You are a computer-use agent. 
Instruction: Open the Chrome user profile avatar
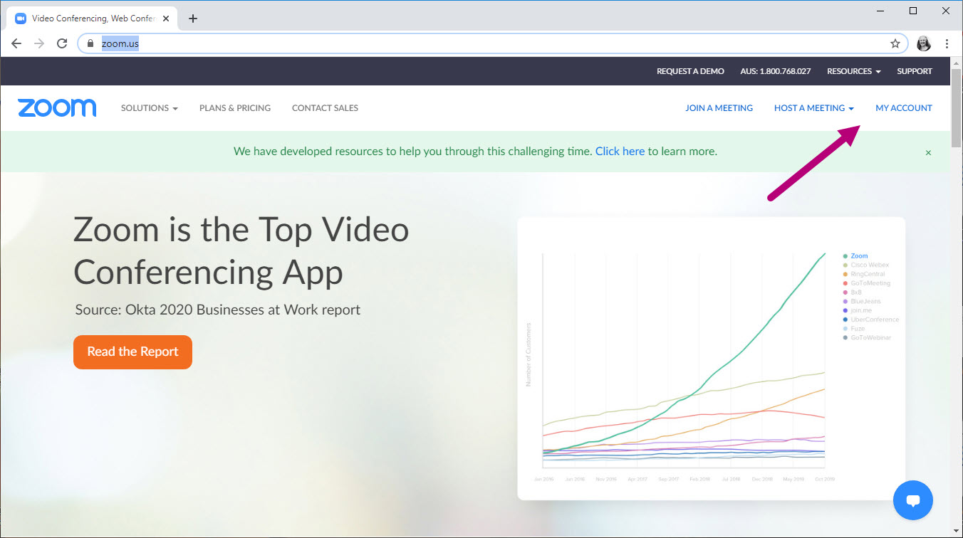point(924,43)
